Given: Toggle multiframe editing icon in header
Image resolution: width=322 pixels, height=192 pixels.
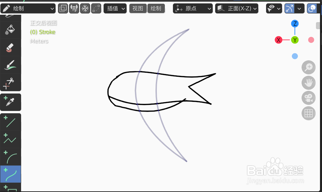Looking at the screenshot, I should tap(96, 8).
